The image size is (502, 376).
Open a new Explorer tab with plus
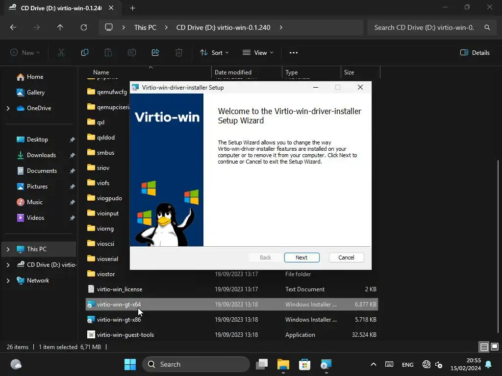(132, 8)
